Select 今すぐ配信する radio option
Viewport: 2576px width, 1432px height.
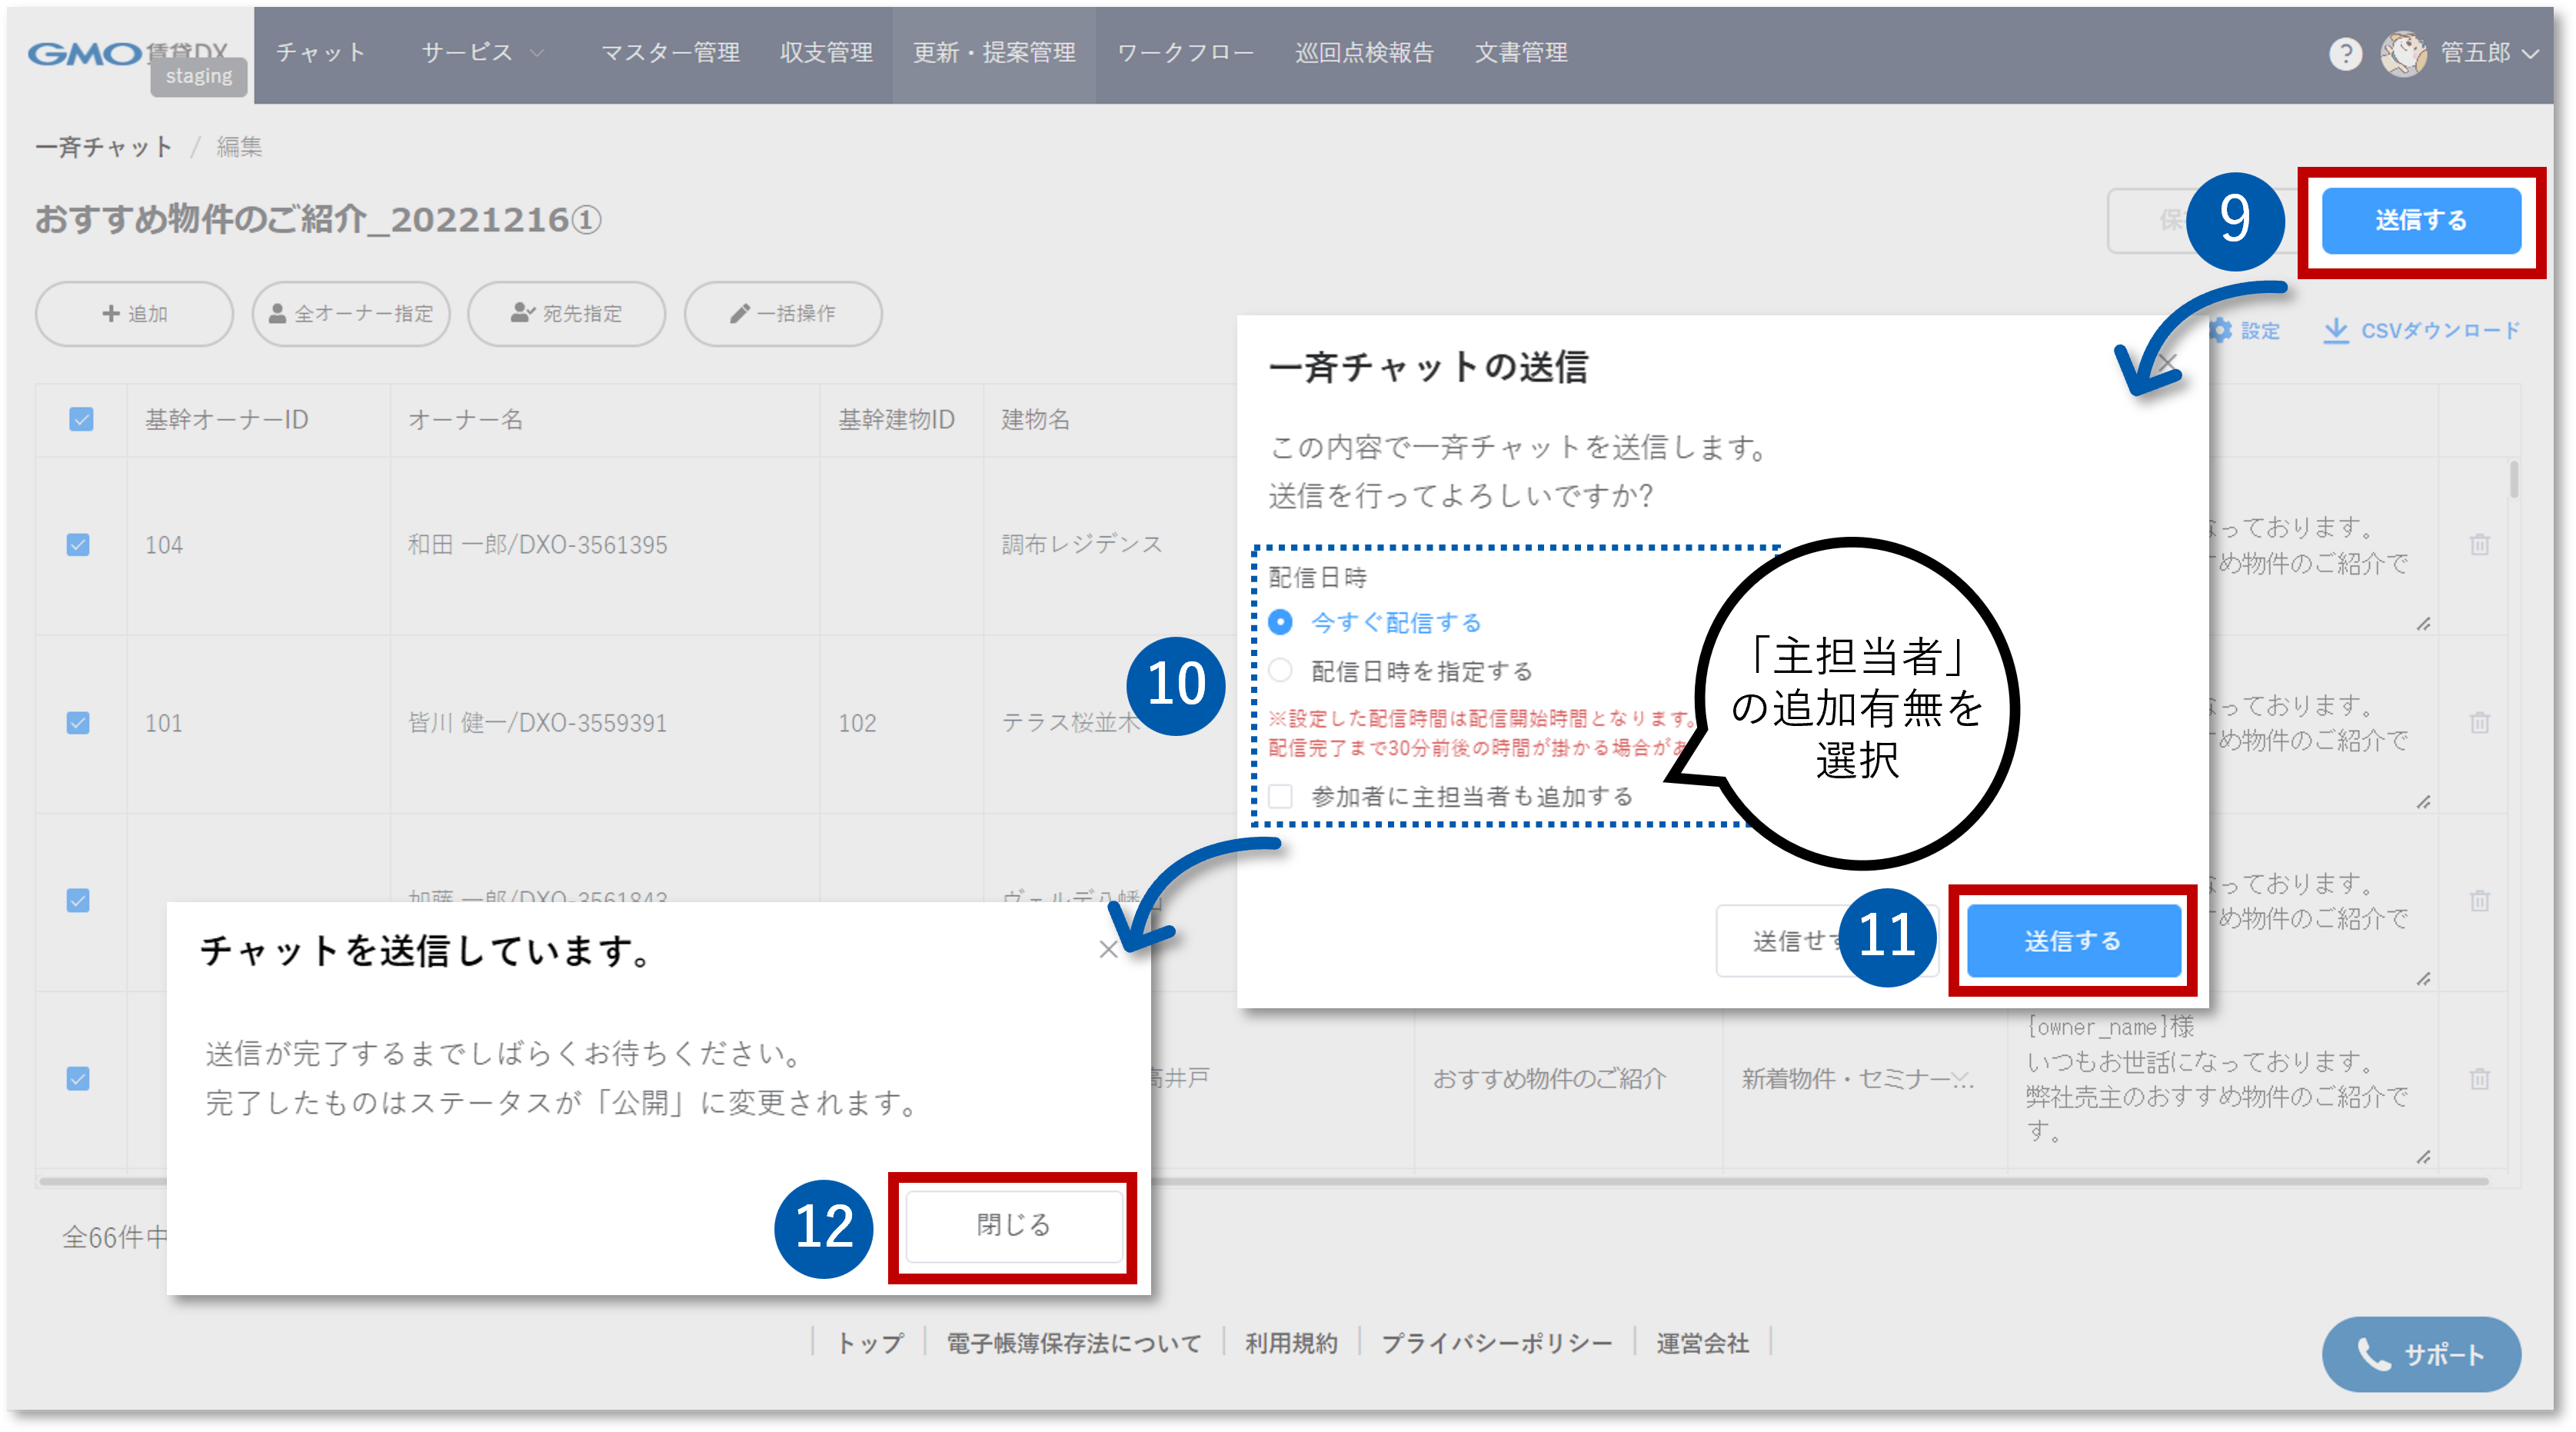coord(1280,622)
